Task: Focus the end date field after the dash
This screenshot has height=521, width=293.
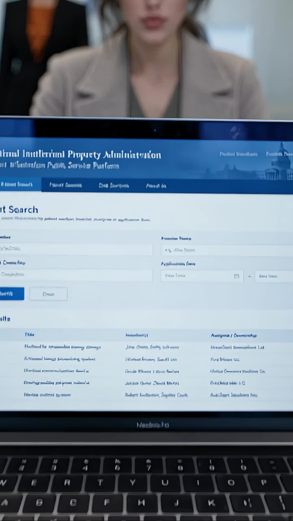Action: 274,276
